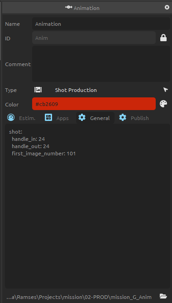Click the Publish gear icon

pyautogui.click(x=123, y=117)
